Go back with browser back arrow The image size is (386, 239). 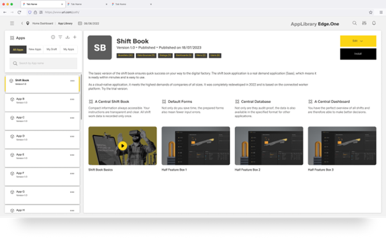click(4, 12)
